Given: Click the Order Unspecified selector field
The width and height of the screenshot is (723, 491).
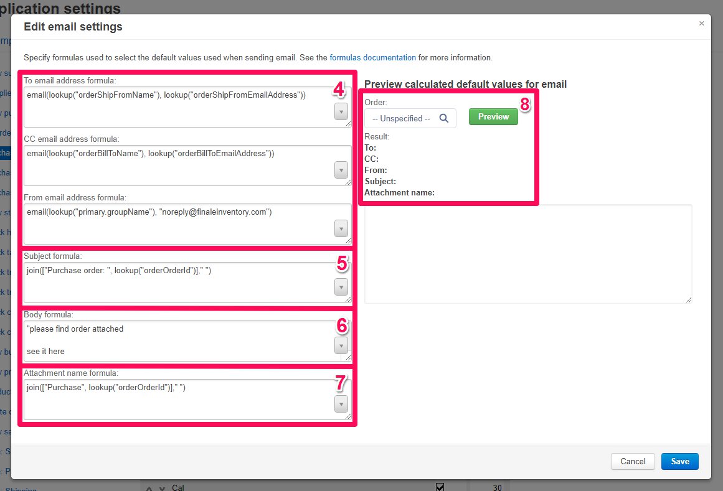Looking at the screenshot, I should point(410,118).
